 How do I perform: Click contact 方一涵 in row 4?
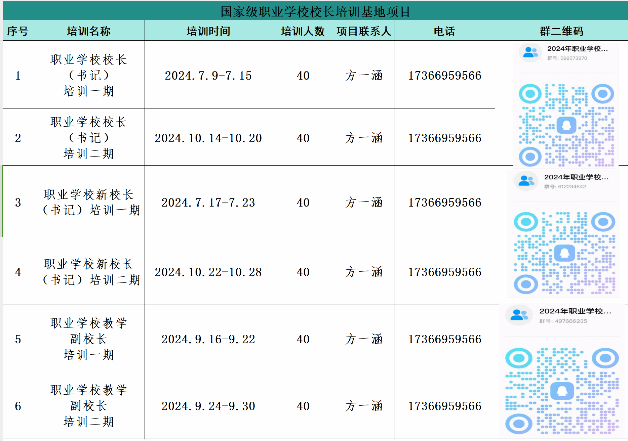tap(364, 272)
